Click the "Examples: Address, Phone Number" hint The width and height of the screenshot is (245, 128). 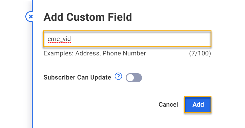pos(95,54)
